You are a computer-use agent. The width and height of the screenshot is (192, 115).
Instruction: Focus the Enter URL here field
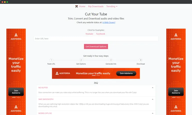pos(96,39)
